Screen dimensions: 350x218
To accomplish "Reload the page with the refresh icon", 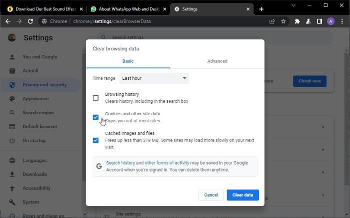I will coord(30,21).
